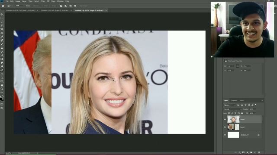Viewport: 277px width, 155px height.
Task: Toggle the layer filtering on/off switch
Action: pyautogui.click(x=256, y=105)
